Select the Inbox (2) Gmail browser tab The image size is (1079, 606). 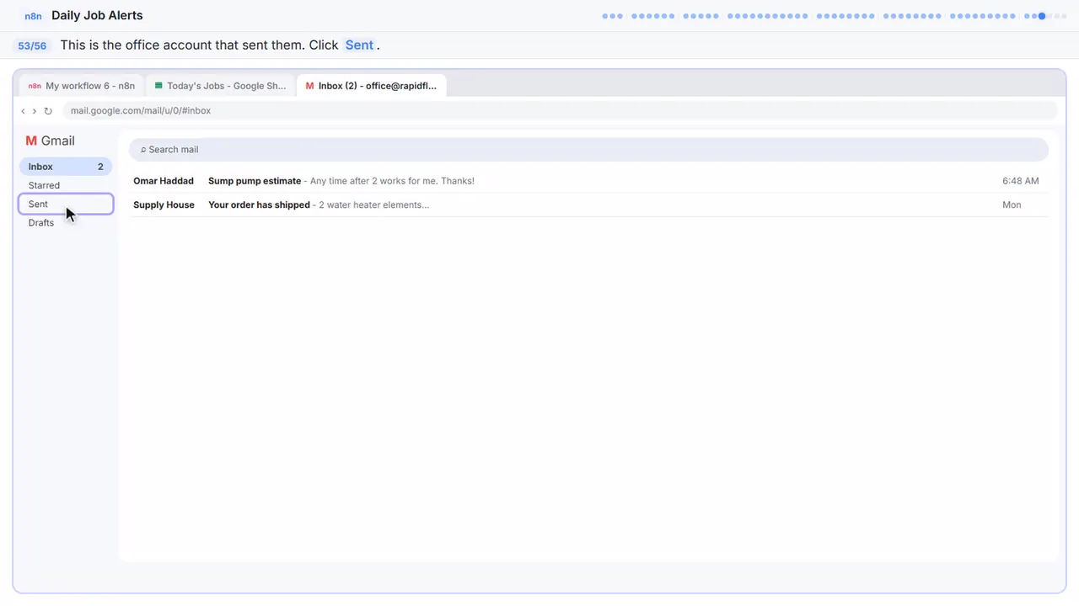[x=372, y=86]
